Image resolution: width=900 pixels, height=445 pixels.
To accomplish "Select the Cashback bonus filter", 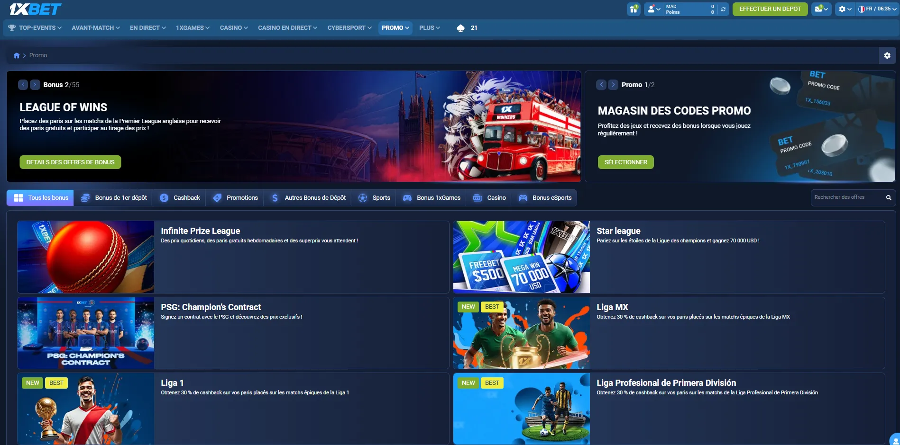I will pos(180,197).
